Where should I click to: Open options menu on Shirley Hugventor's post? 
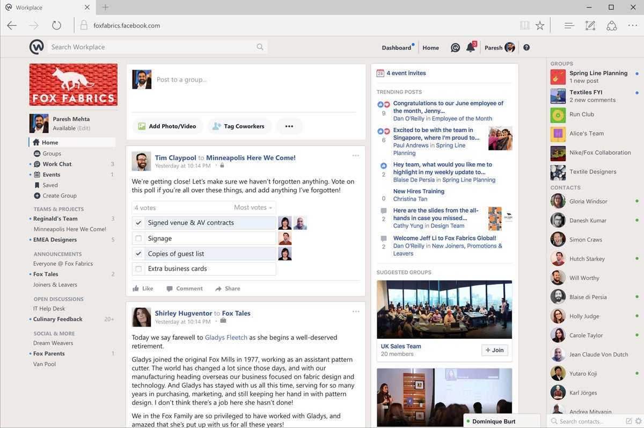tap(355, 311)
